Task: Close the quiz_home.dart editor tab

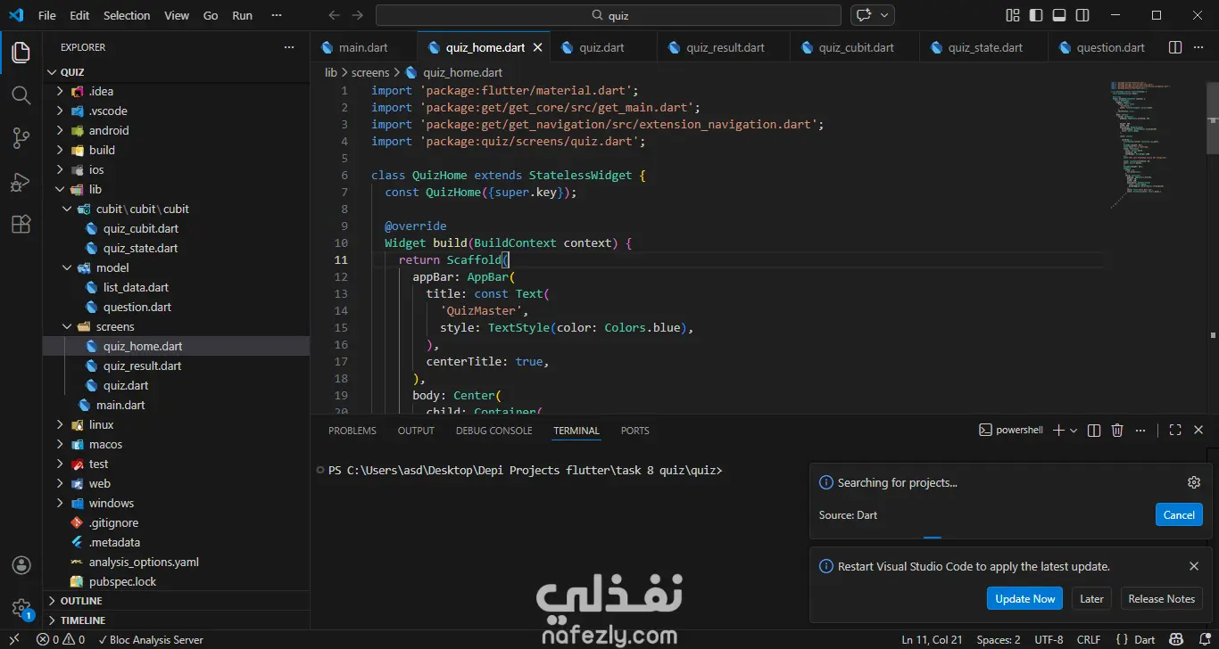Action: pos(538,47)
